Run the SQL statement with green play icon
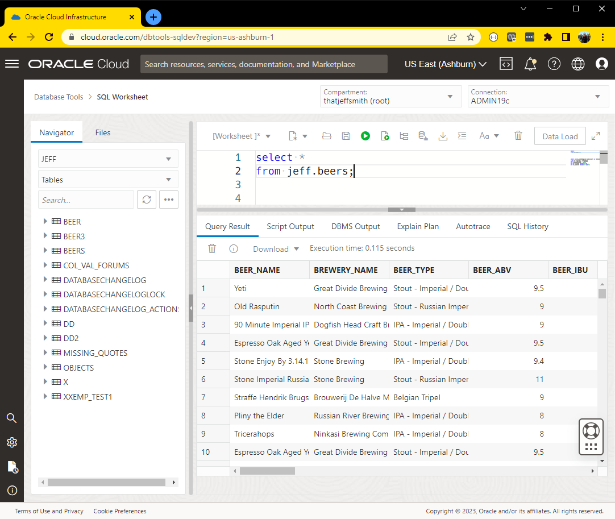Image resolution: width=615 pixels, height=519 pixels. [365, 136]
